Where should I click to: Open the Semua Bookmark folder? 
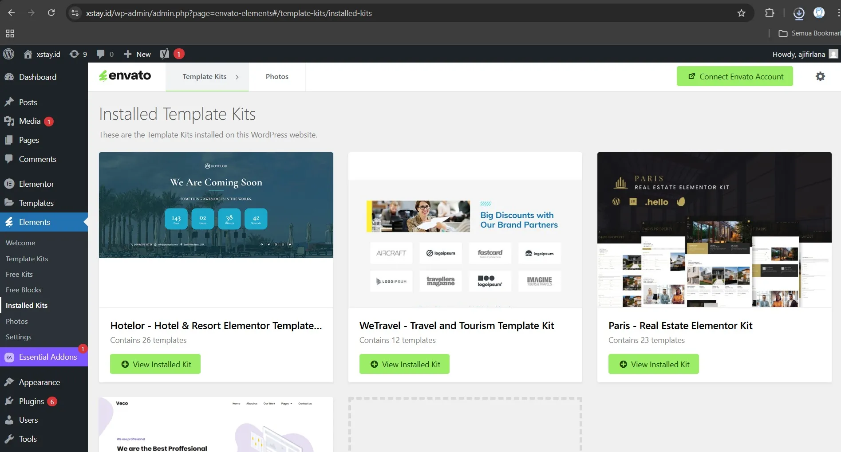[x=809, y=33]
